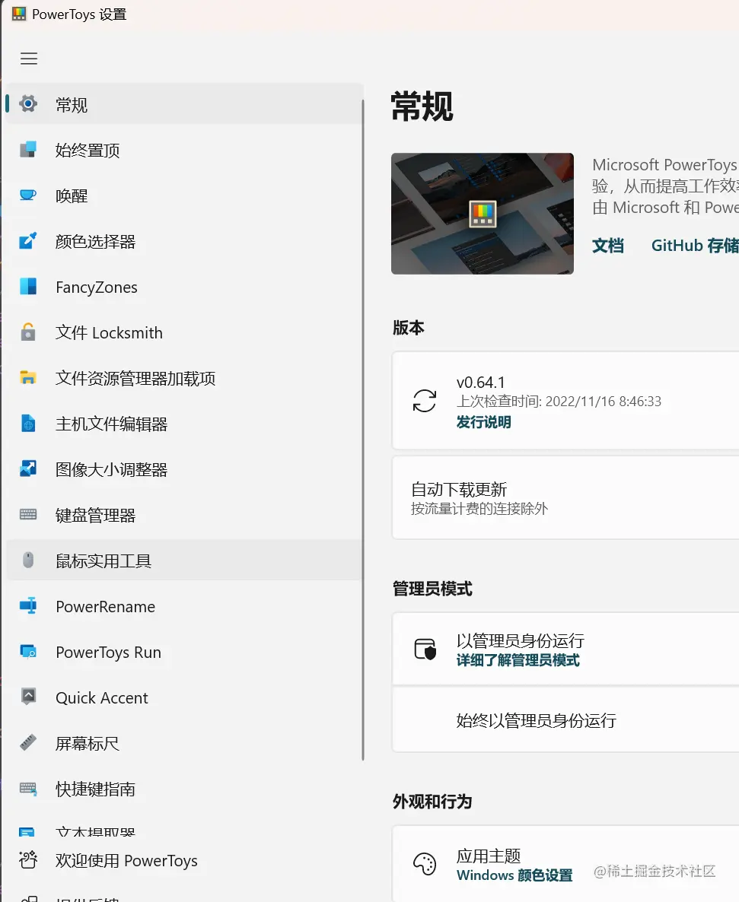This screenshot has height=902, width=739.
Task: Open 详细了解管理员模式 link
Action: [518, 660]
